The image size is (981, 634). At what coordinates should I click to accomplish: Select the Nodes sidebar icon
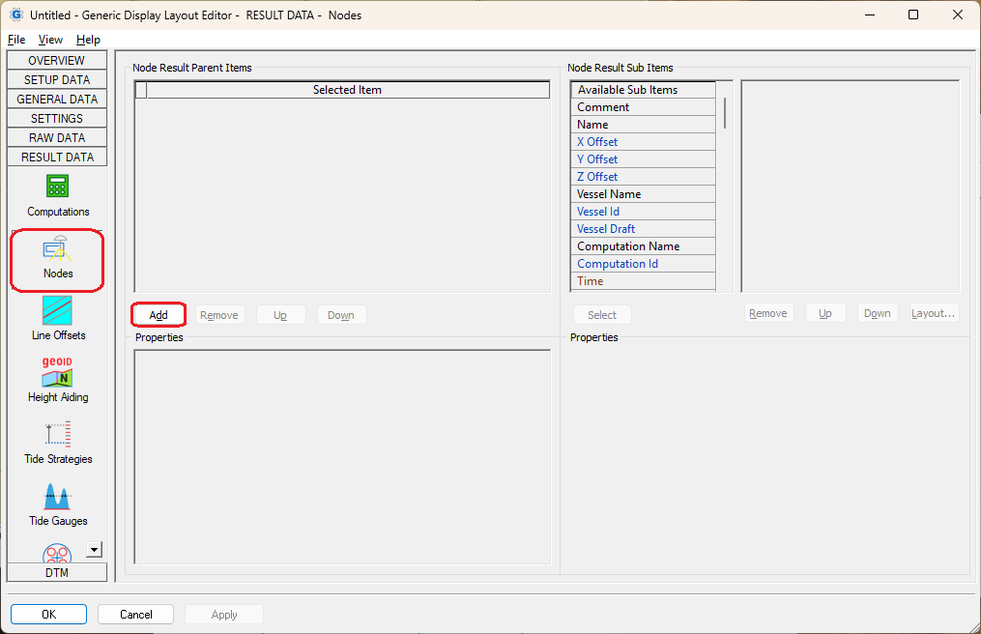click(x=58, y=258)
